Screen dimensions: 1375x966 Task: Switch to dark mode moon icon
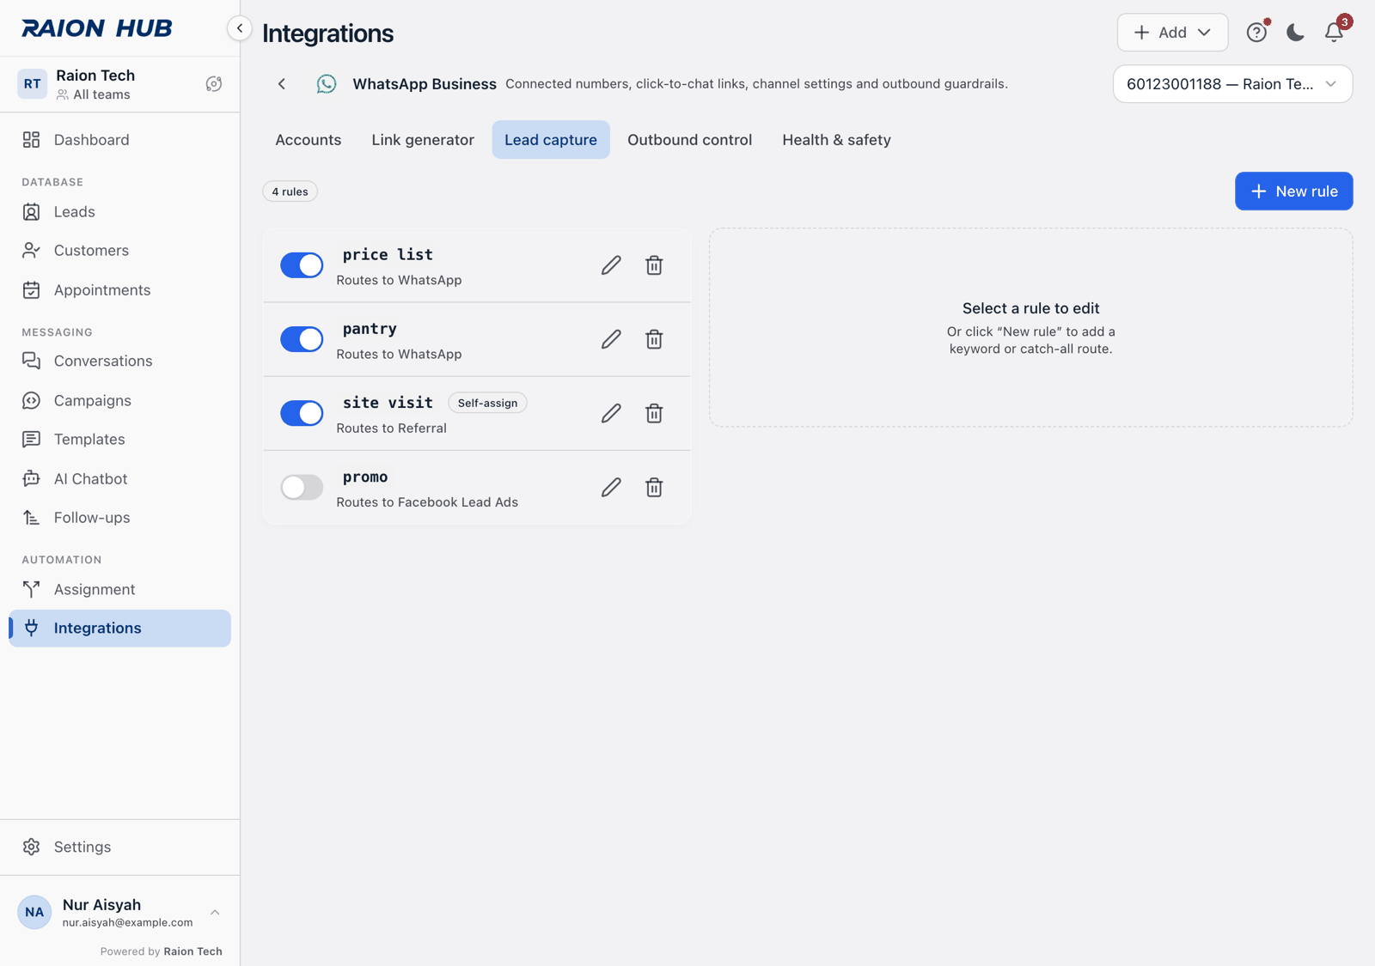(1295, 33)
